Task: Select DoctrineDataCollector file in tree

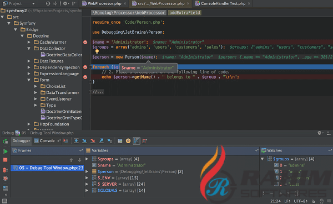Action: tap(62, 55)
